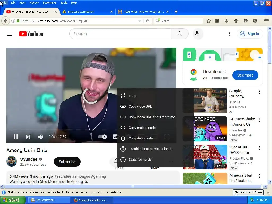The width and height of the screenshot is (272, 204).
Task: Pause the video
Action: [16, 137]
